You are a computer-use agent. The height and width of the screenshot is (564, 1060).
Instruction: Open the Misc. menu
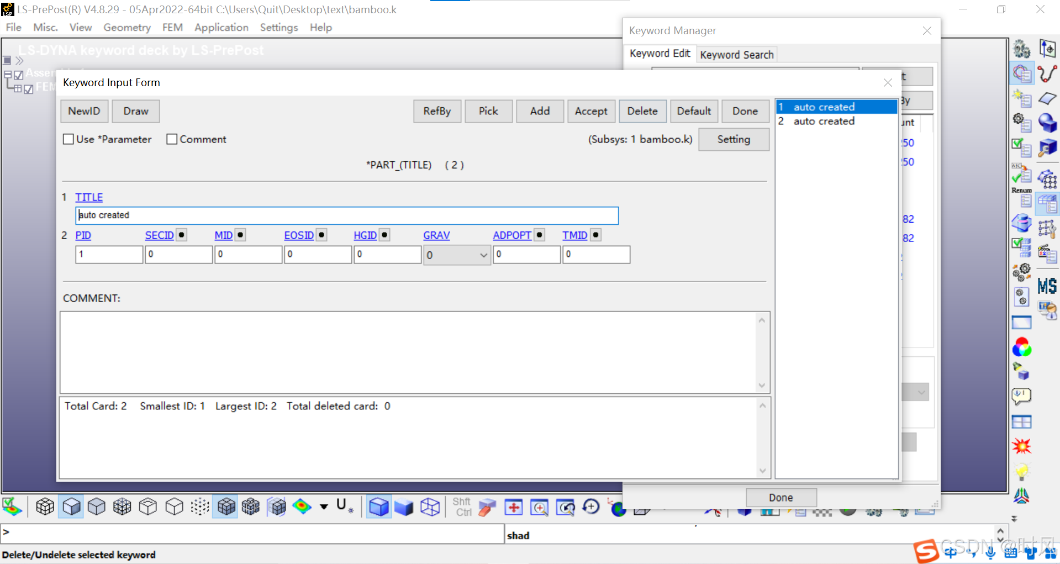pos(45,27)
